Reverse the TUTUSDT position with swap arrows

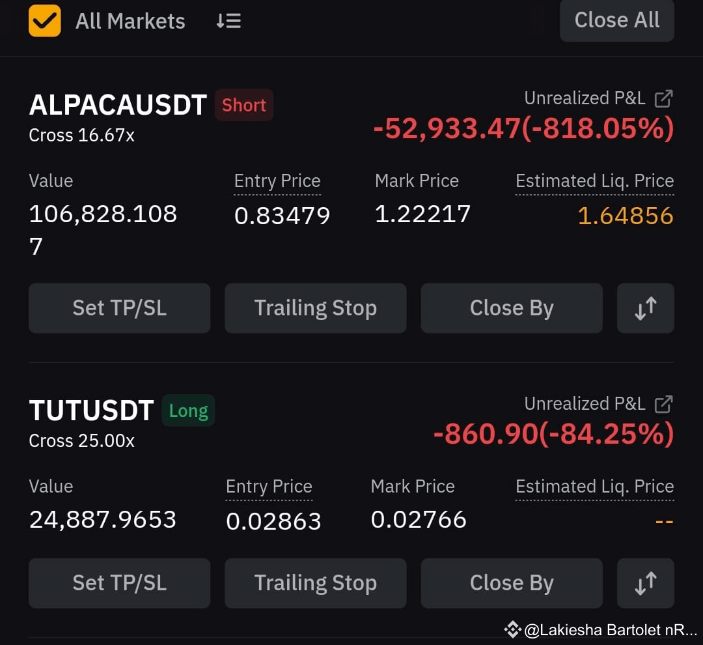tap(645, 583)
